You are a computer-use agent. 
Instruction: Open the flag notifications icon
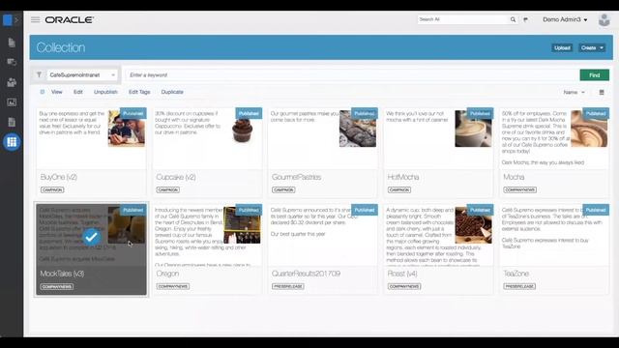click(x=525, y=19)
